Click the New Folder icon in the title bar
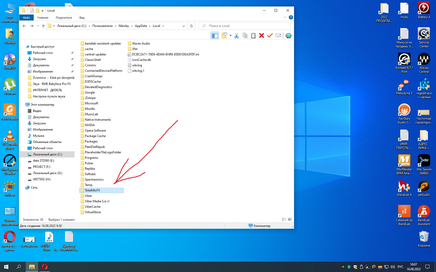 pos(38,11)
